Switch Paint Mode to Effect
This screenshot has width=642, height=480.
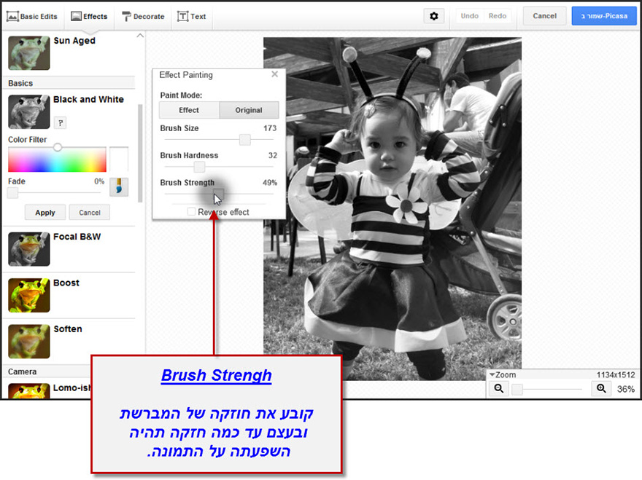coord(188,110)
